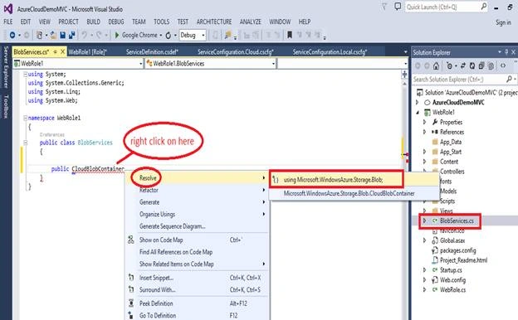Click the search magnifier in Solution Explorer
The width and height of the screenshot is (518, 320).
click(x=509, y=80)
